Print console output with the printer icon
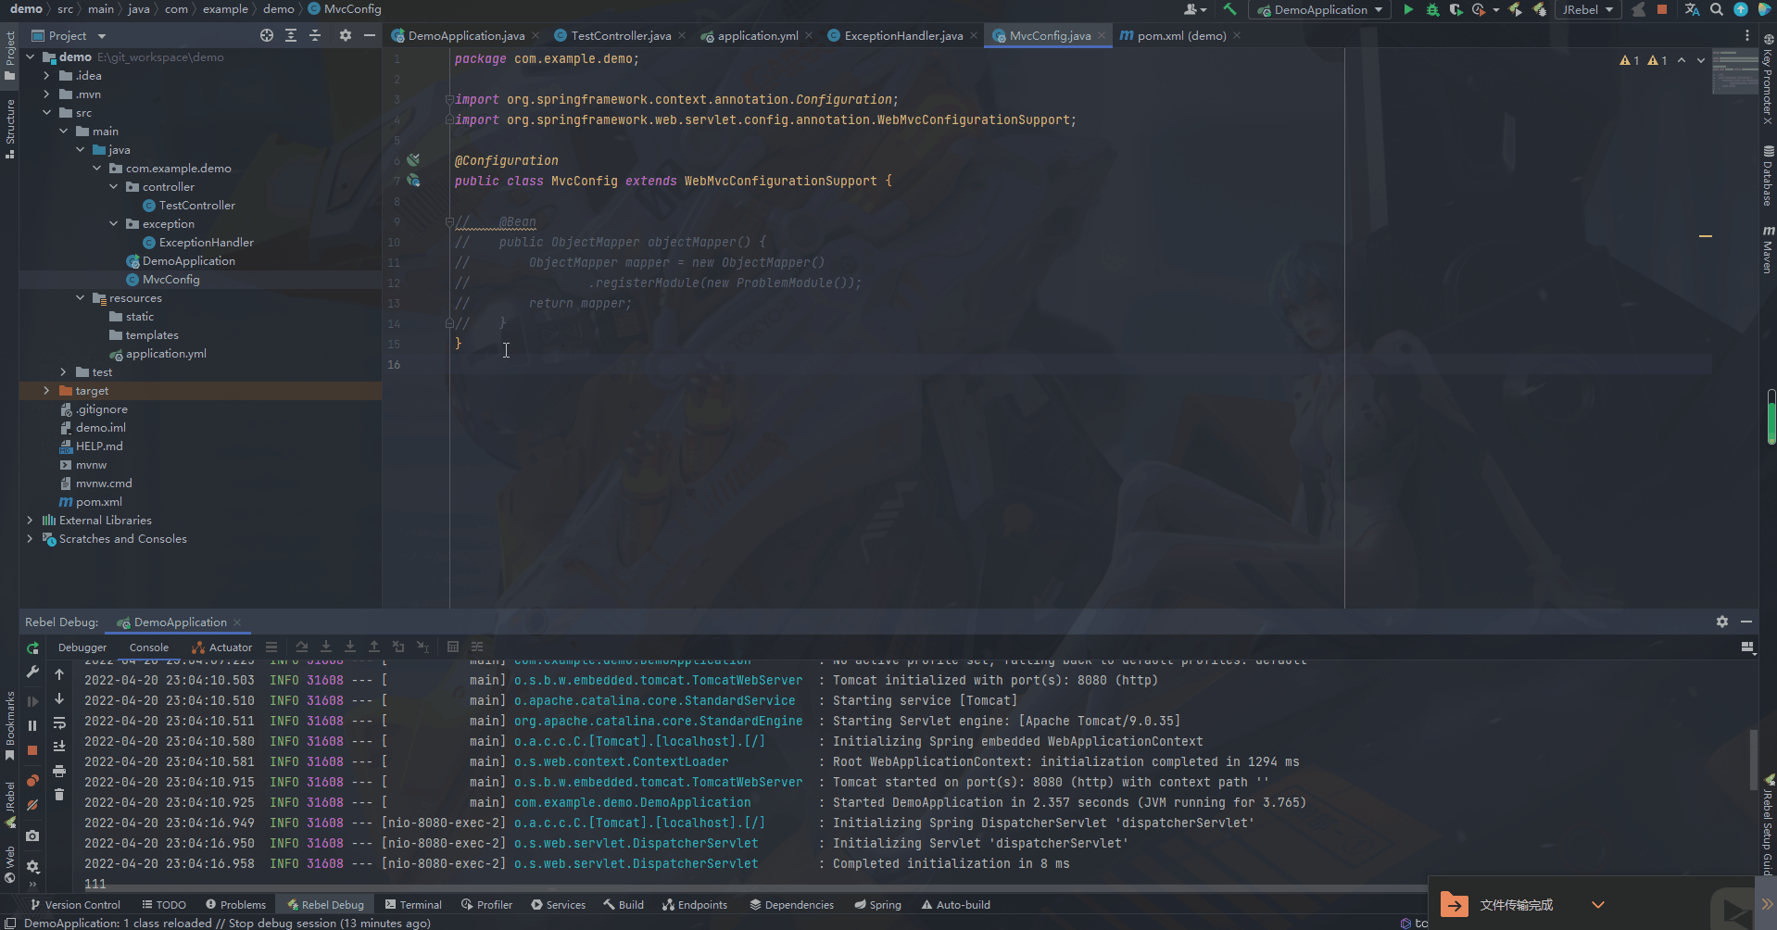The height and width of the screenshot is (930, 1777). click(x=59, y=770)
